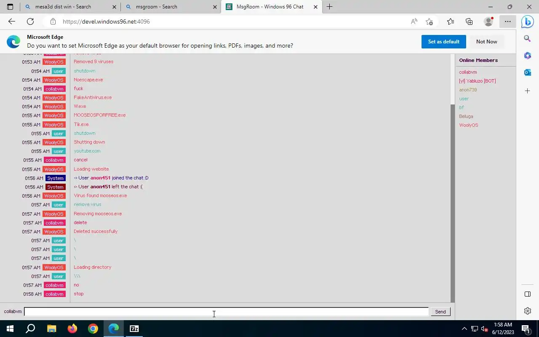Open the browser profile icon
The image size is (539, 337).
tap(488, 21)
